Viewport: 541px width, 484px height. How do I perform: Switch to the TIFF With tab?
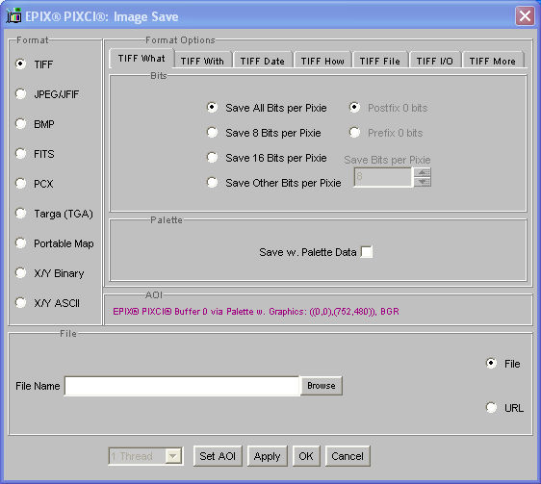[202, 61]
